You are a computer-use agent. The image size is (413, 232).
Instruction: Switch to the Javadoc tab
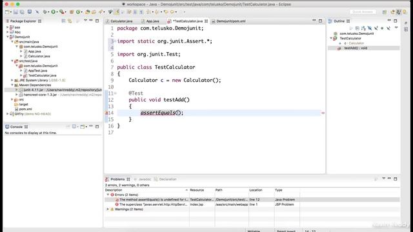coord(145,179)
